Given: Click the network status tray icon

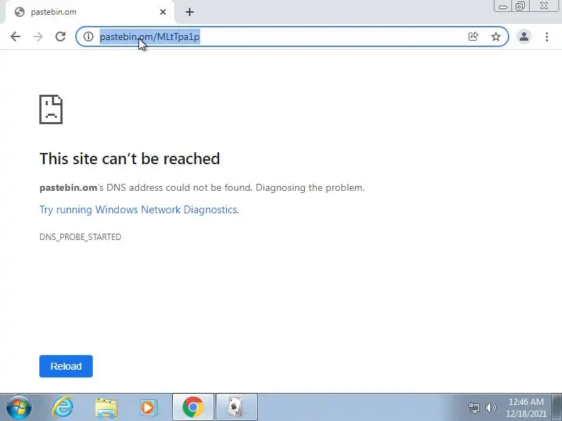Looking at the screenshot, I should coord(473,408).
